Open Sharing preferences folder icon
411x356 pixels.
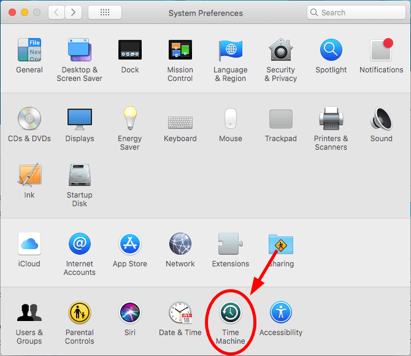[x=281, y=244]
